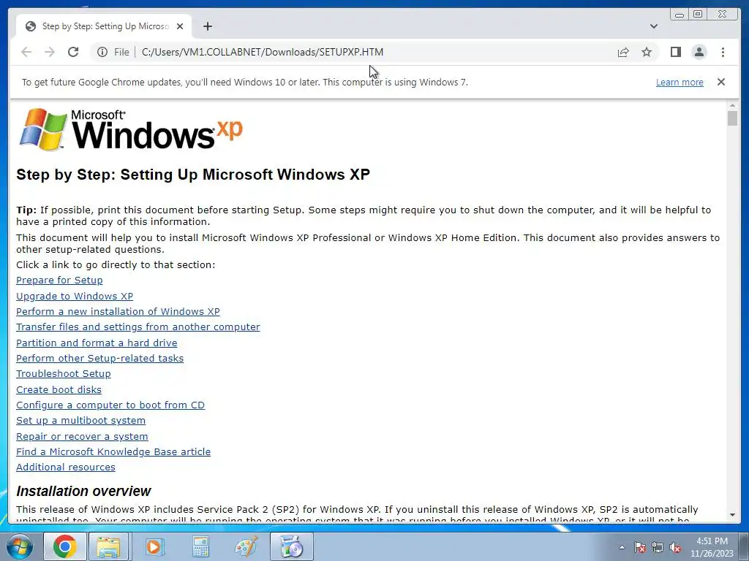Bookmark this page with star icon
This screenshot has width=749, height=561.
click(x=647, y=52)
